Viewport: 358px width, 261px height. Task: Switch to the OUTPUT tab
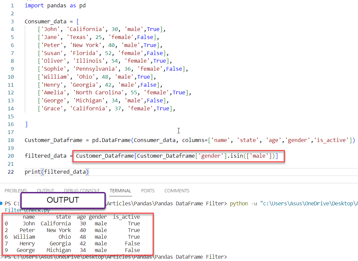coord(45,191)
